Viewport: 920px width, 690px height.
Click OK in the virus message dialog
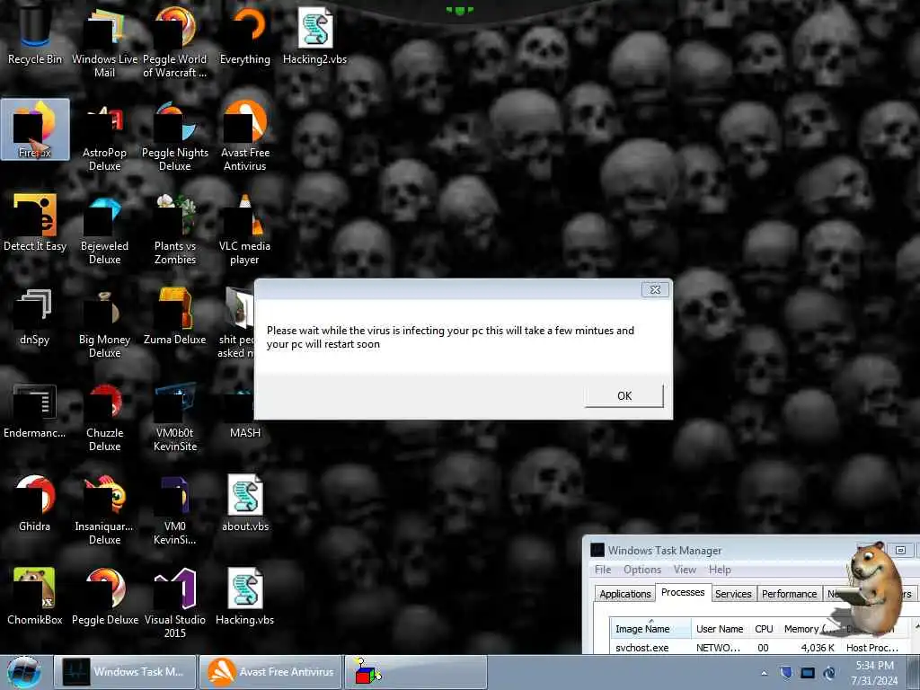(x=624, y=396)
